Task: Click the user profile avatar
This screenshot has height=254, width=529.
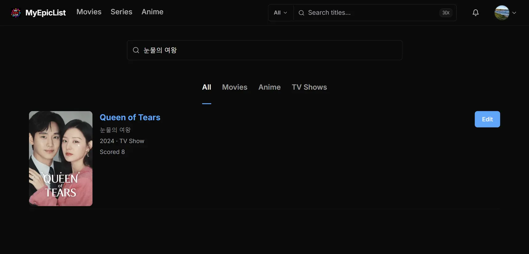Action: pos(502,13)
